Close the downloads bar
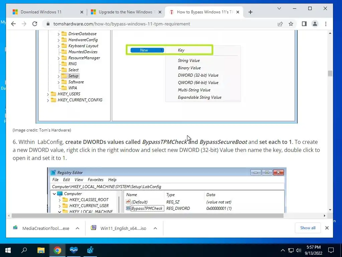342x257 pixels. click(327, 228)
